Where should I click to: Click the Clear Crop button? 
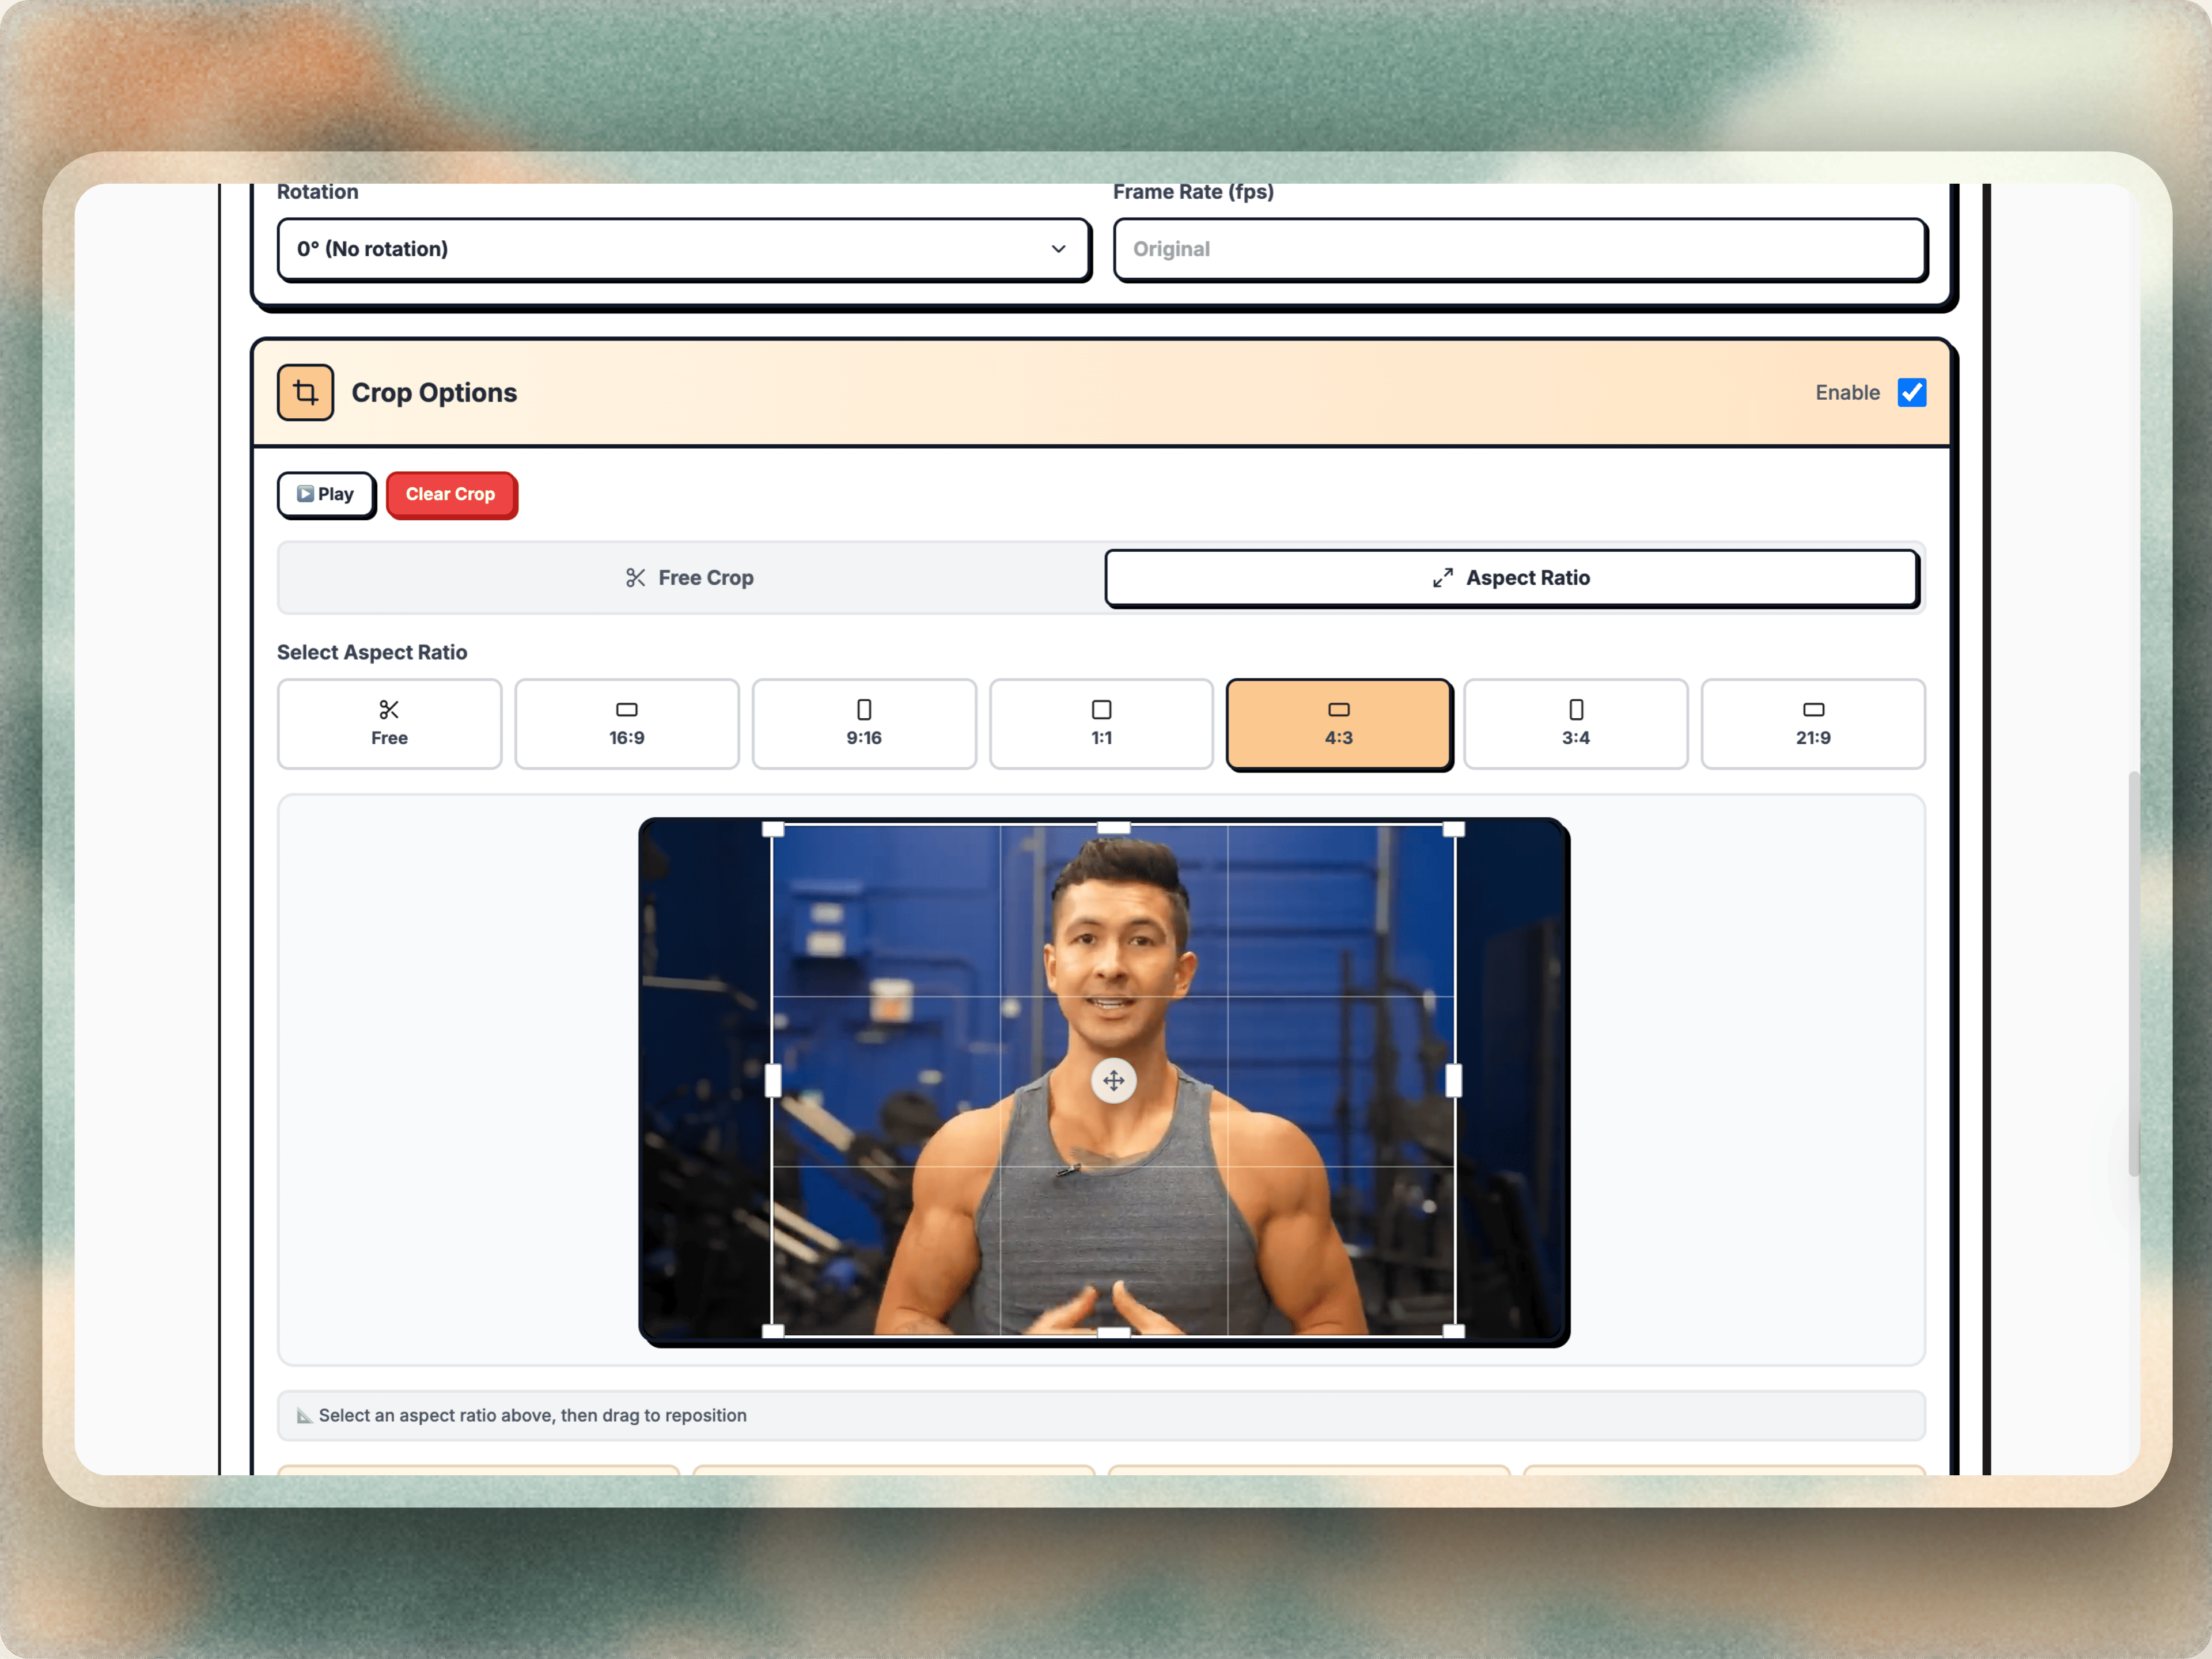click(x=451, y=494)
